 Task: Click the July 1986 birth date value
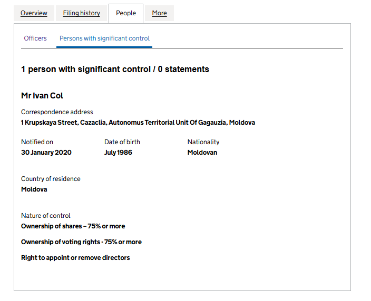pos(118,153)
